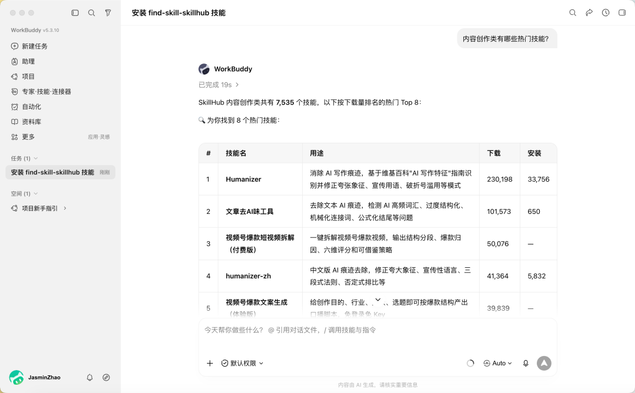Toggle right side panel icon
The height and width of the screenshot is (393, 635).
coord(622,12)
